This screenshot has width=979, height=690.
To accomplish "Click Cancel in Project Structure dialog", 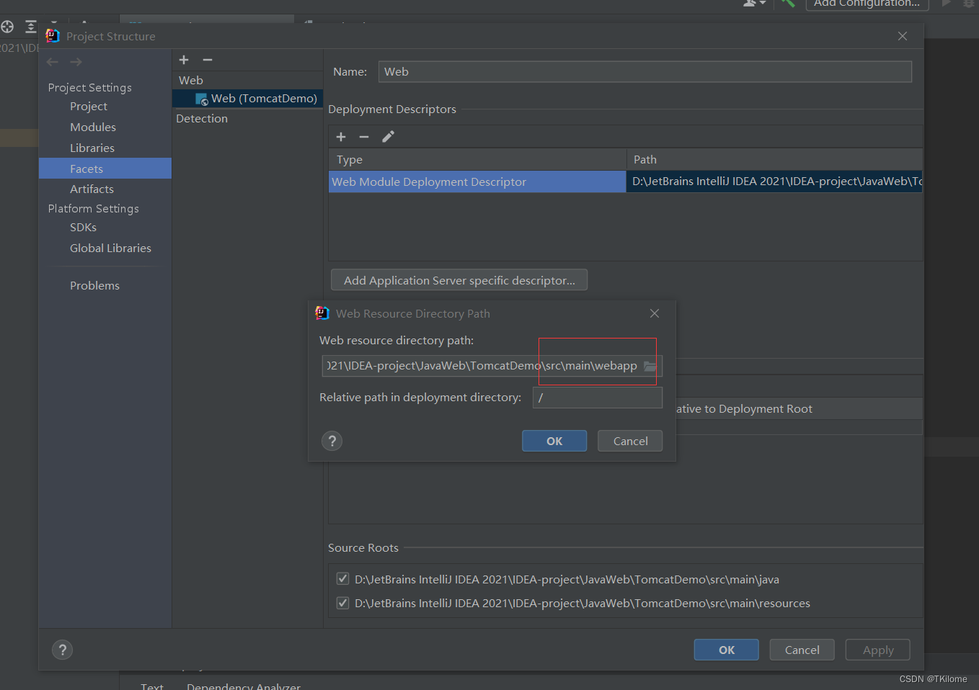I will (x=802, y=650).
